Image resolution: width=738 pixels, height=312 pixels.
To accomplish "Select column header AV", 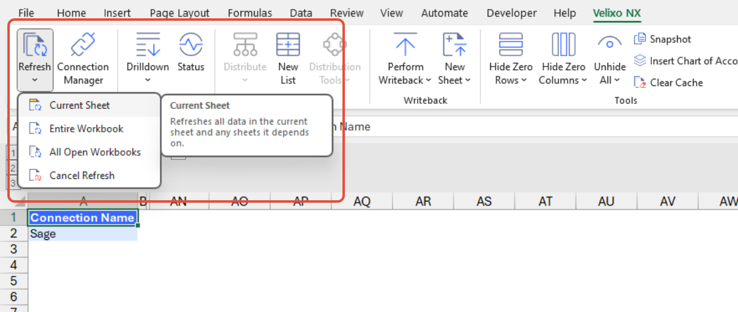I will [667, 201].
